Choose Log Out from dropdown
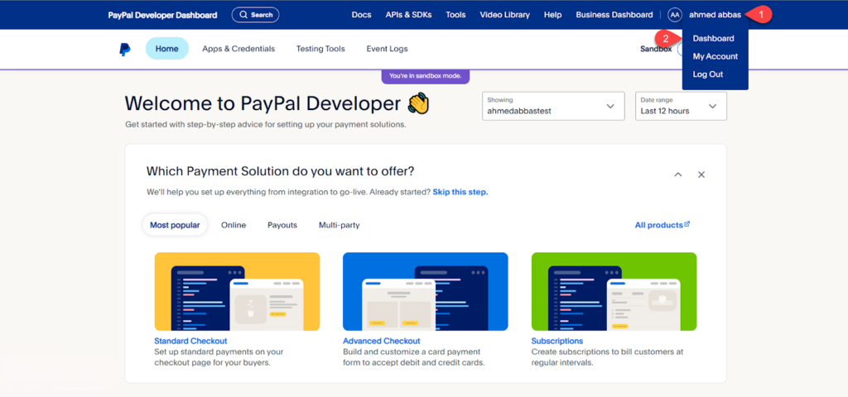 click(708, 74)
